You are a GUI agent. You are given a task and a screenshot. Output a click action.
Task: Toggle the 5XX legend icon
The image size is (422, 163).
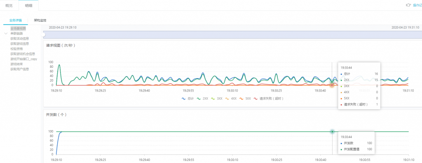coord(242,99)
